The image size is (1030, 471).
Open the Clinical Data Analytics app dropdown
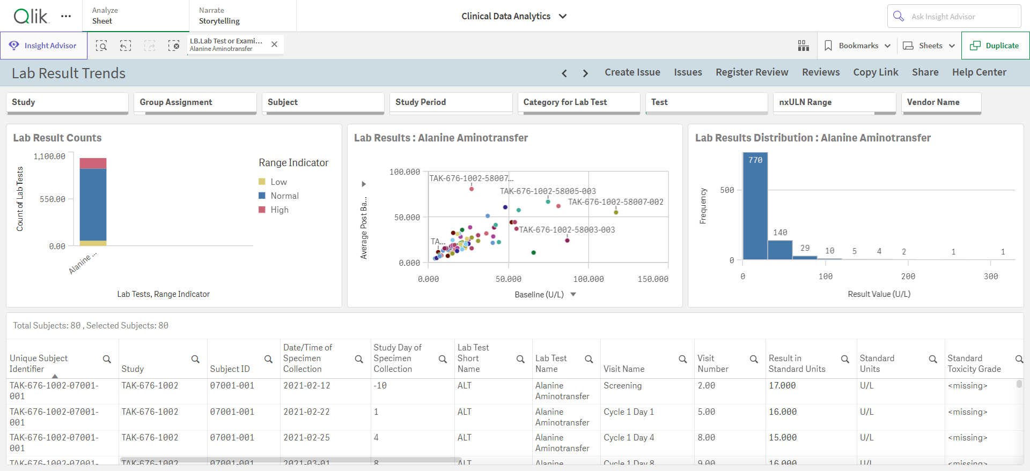point(514,16)
